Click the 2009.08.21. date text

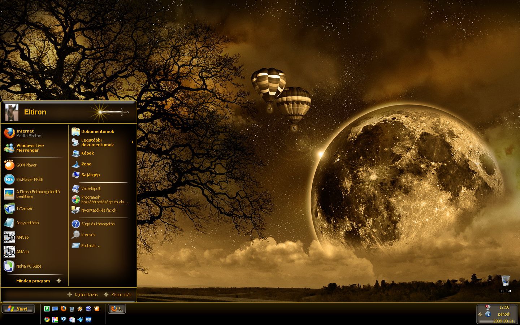[x=503, y=321]
